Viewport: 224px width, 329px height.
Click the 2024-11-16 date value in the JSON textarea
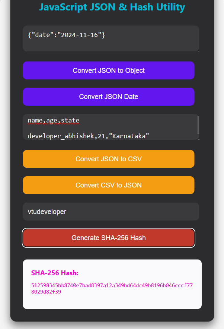click(x=80, y=35)
